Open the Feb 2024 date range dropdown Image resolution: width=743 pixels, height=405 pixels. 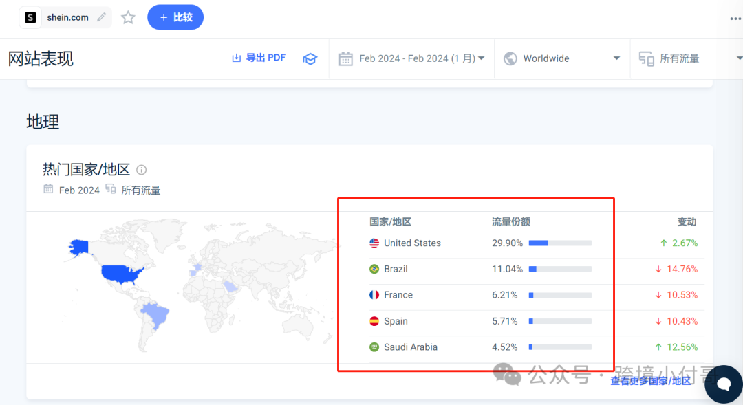coord(411,58)
